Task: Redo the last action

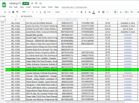Action: pyautogui.click(x=9, y=12)
